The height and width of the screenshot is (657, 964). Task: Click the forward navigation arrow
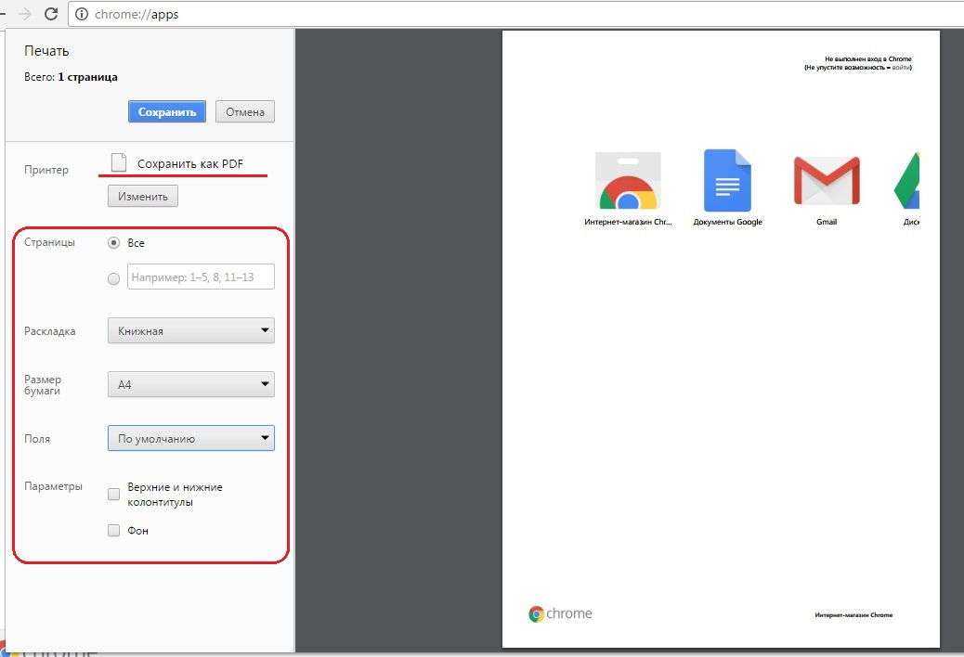[25, 14]
